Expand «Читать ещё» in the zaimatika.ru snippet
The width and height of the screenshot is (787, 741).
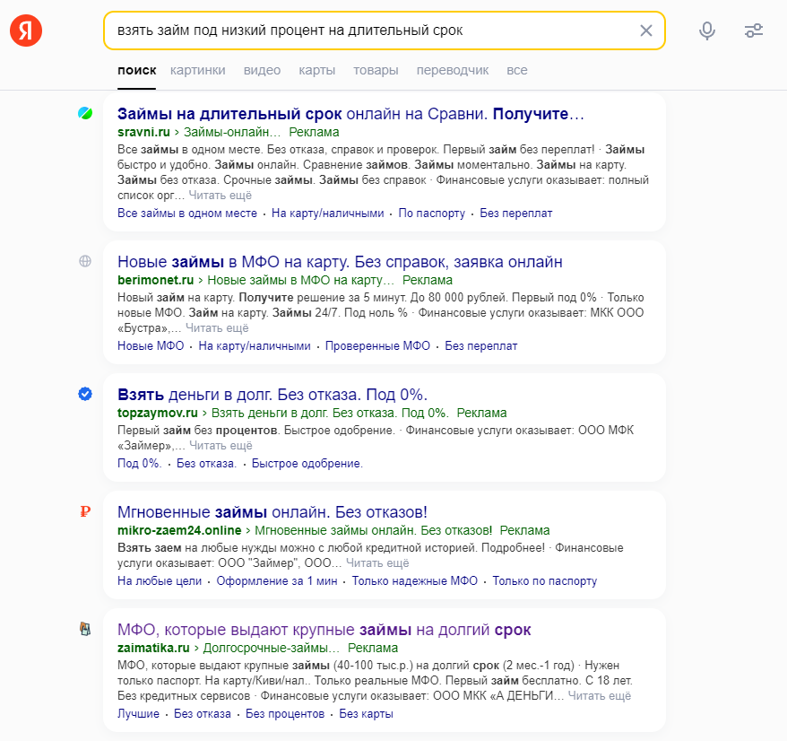(600, 696)
